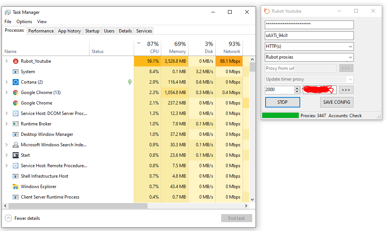Viewport: 387px width, 231px height.
Task: Open the Options menu
Action: coord(24,22)
